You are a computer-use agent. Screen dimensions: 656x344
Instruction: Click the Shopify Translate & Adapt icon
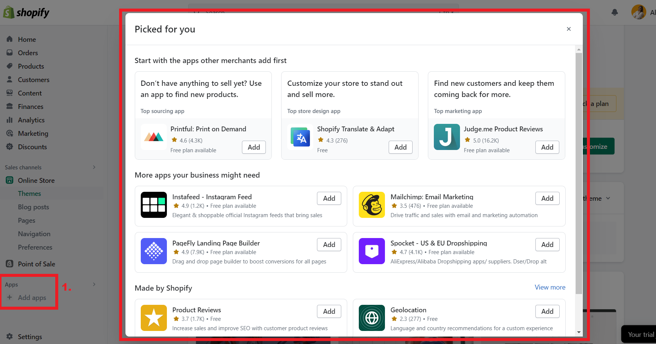point(301,137)
